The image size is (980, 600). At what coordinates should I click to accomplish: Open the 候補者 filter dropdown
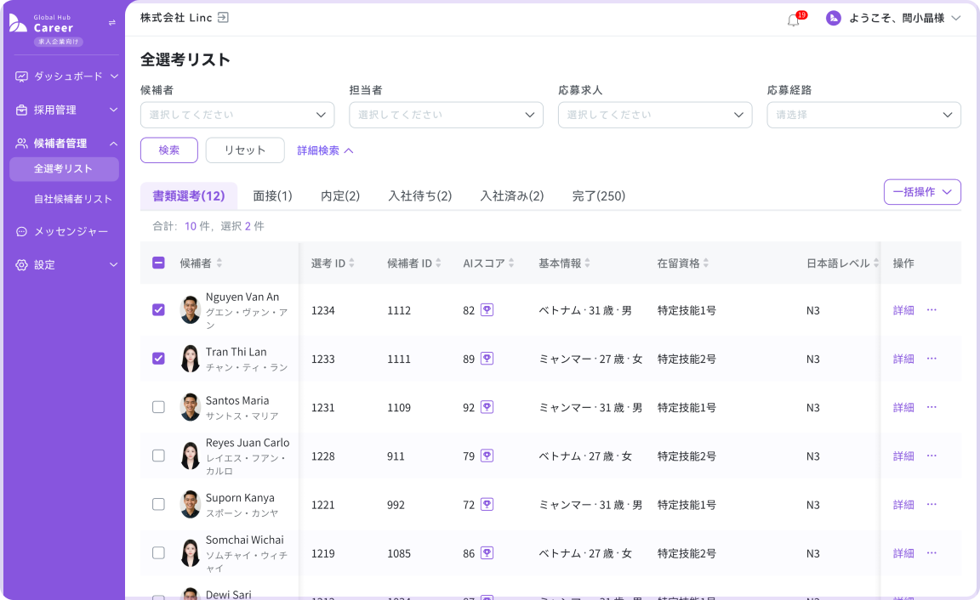click(x=237, y=115)
